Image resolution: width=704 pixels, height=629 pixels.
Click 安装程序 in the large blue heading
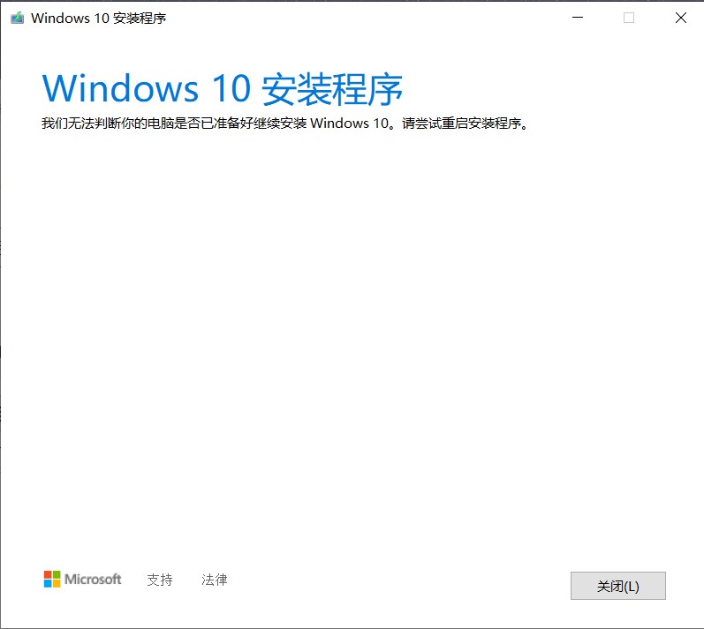coord(332,89)
